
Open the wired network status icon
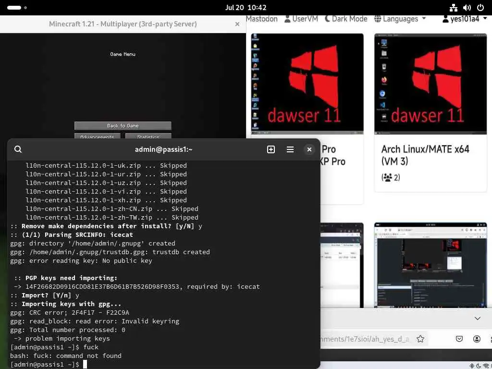(454, 8)
